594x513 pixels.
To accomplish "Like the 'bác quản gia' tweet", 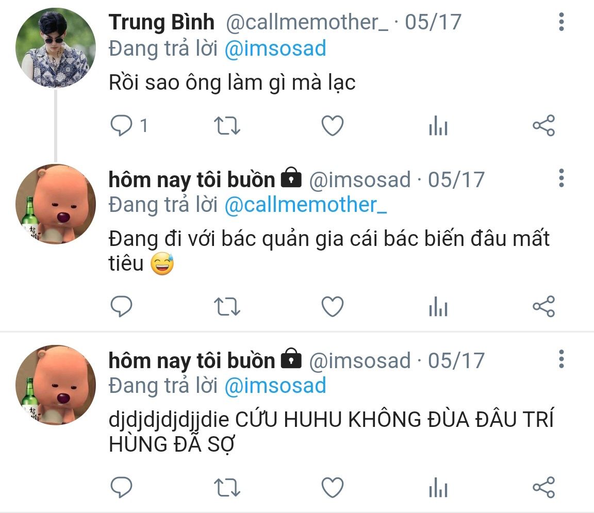I will pyautogui.click(x=332, y=306).
